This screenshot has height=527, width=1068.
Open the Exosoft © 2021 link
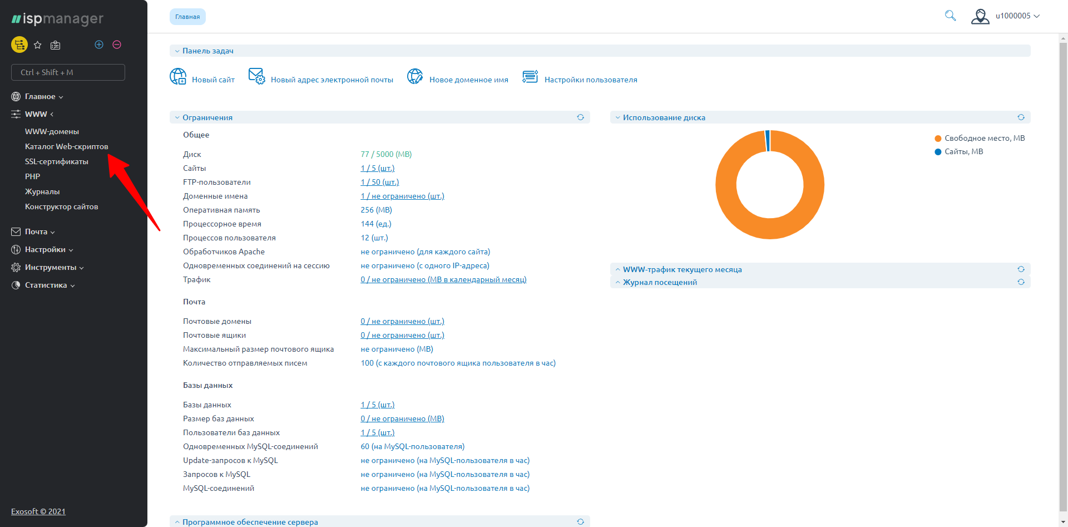coord(38,511)
